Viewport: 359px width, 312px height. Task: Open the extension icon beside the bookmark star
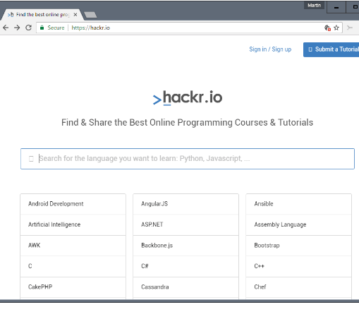coord(327,28)
